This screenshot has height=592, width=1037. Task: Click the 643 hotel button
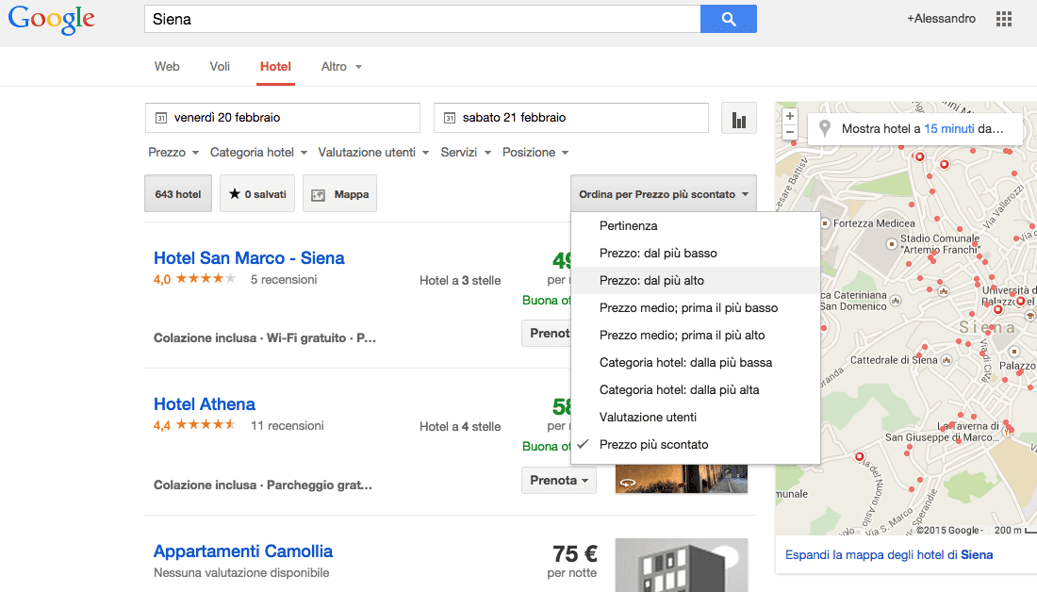[178, 194]
